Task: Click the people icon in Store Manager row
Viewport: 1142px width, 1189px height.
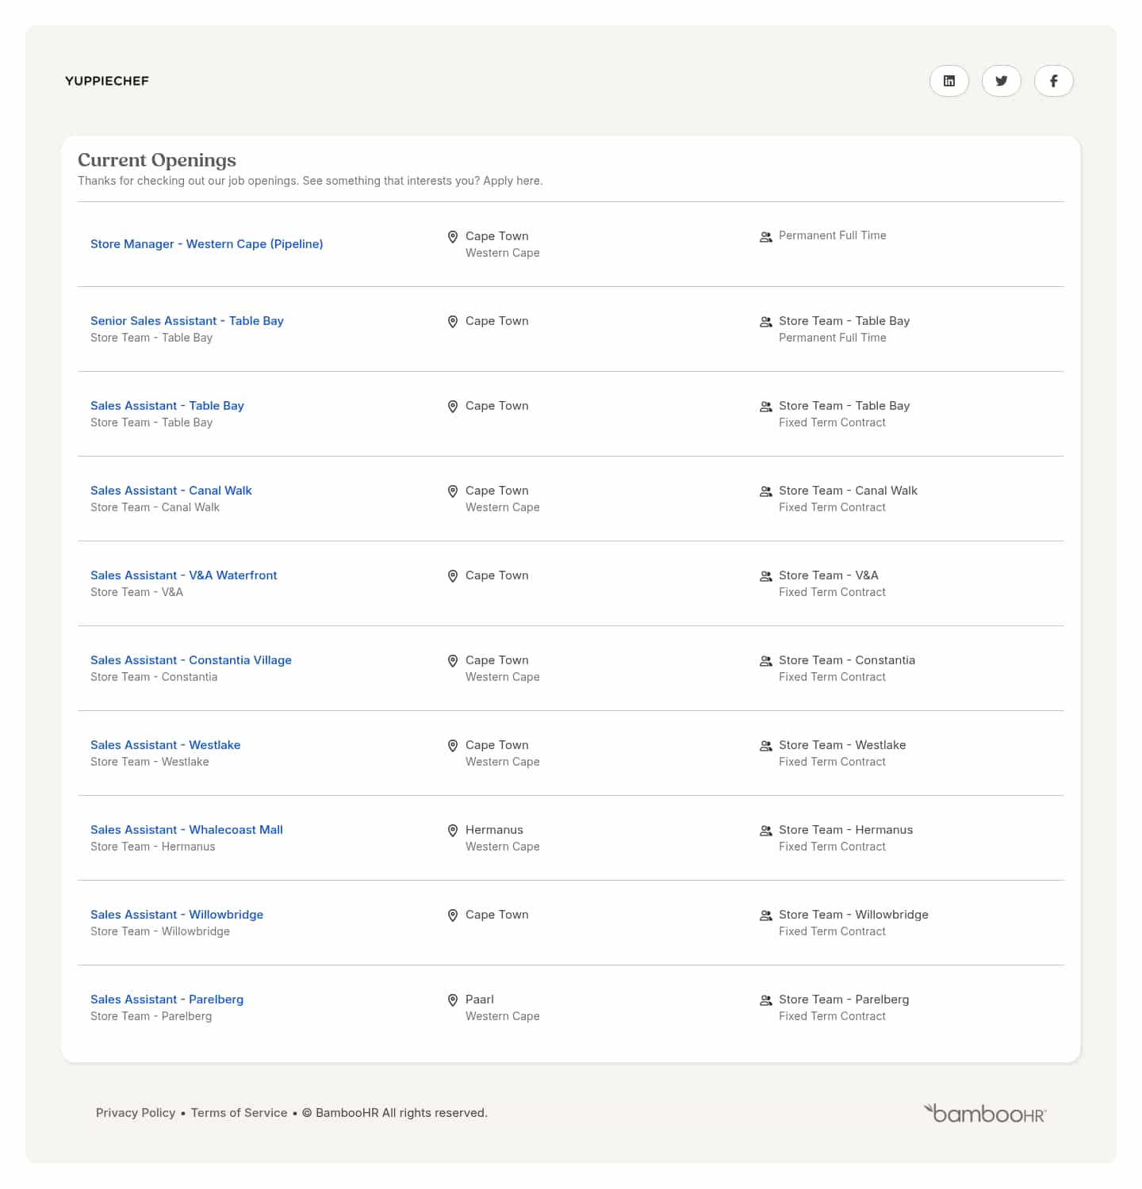Action: coord(766,237)
